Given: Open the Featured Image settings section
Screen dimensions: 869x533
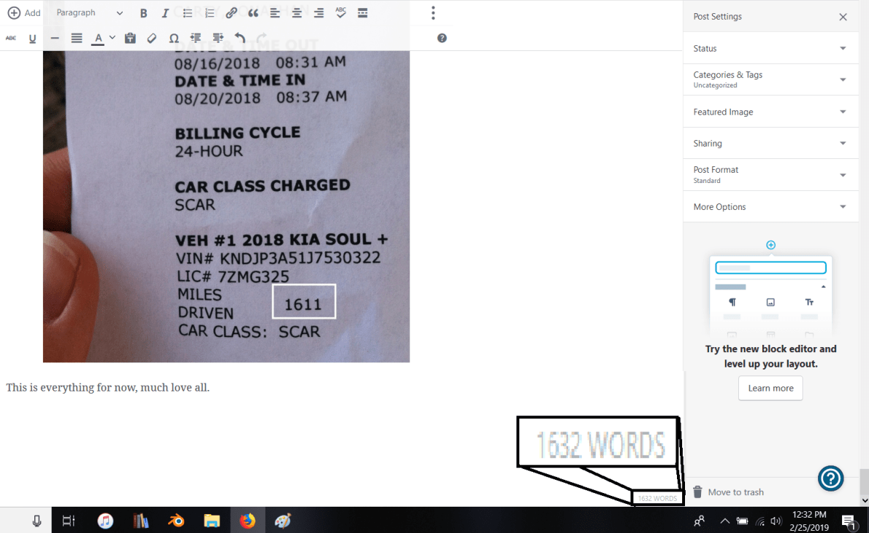Looking at the screenshot, I should pos(770,112).
